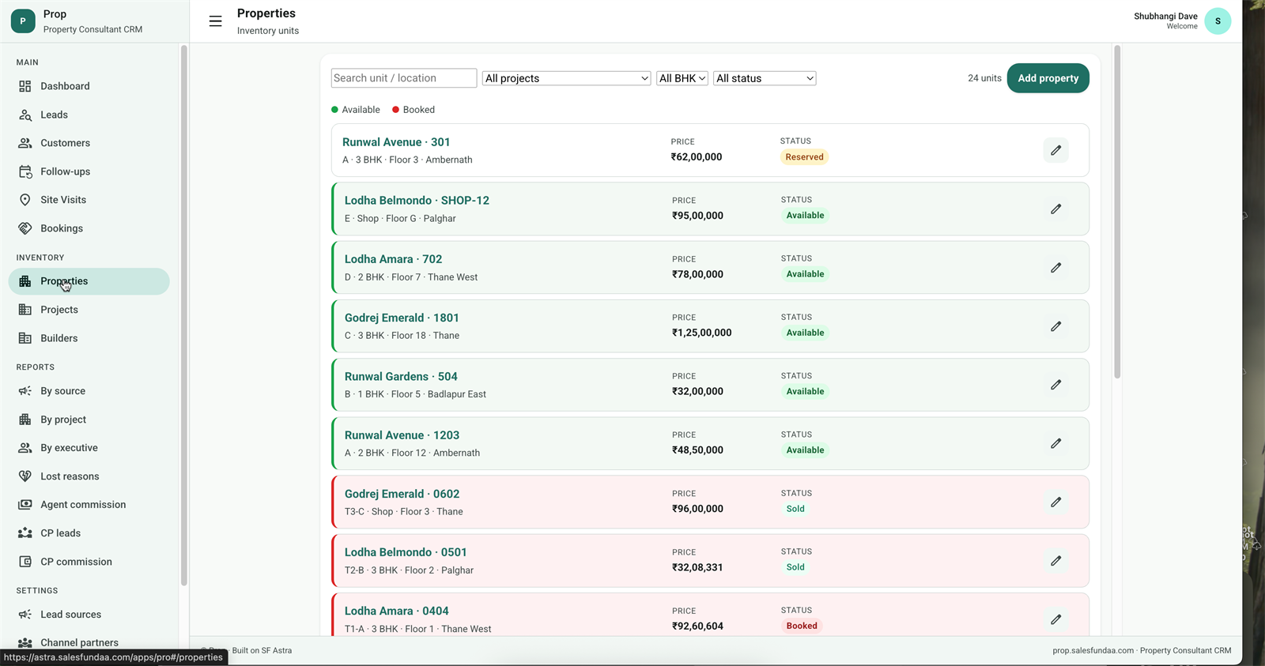This screenshot has width=1265, height=666.
Task: Click the Site Visits pin icon
Action: tap(25, 200)
